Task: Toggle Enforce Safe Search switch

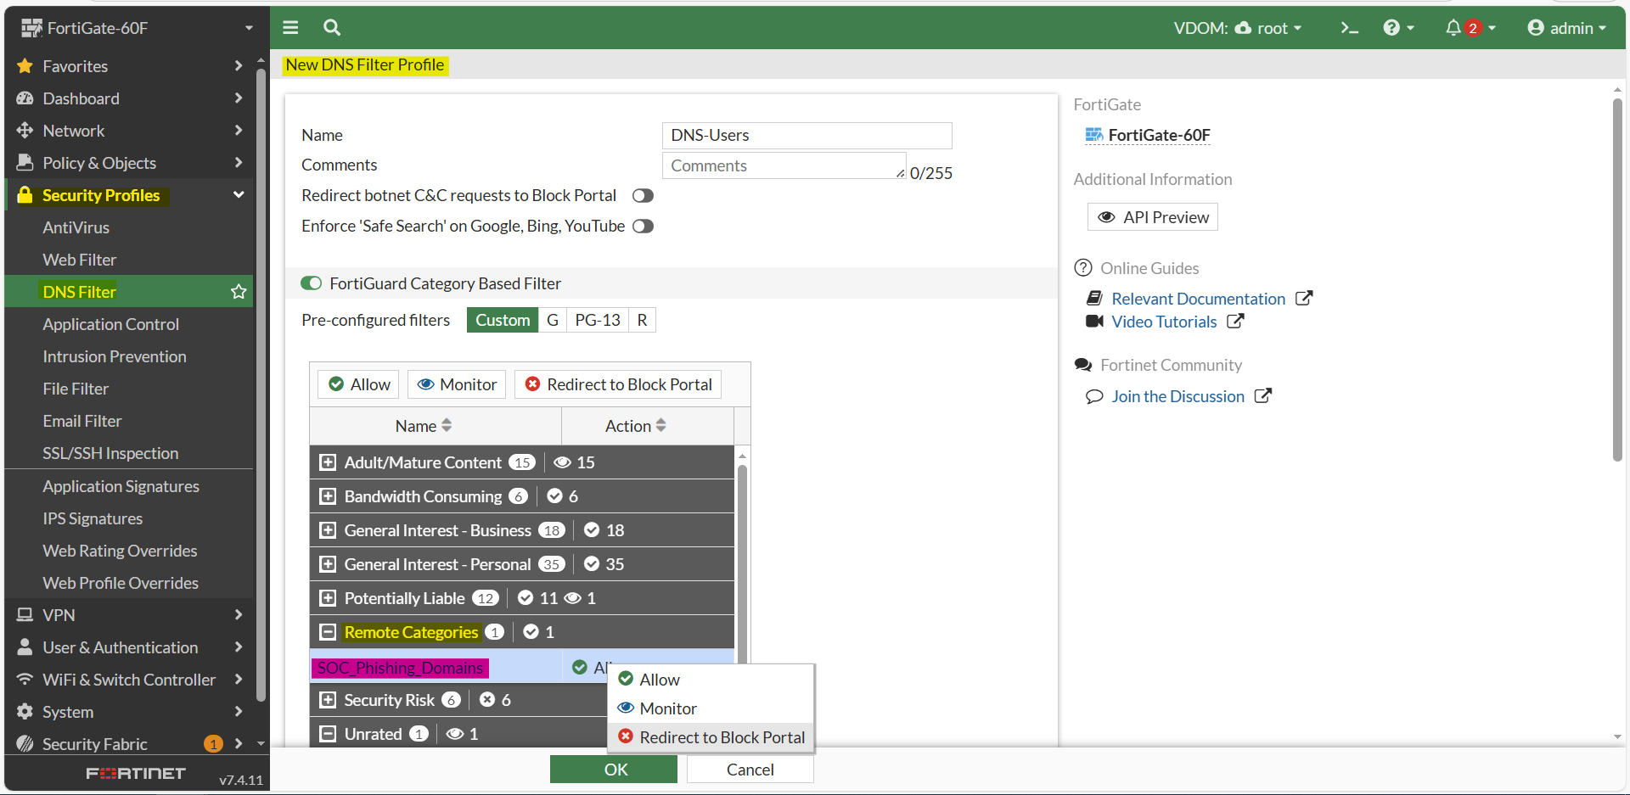Action: (x=643, y=227)
